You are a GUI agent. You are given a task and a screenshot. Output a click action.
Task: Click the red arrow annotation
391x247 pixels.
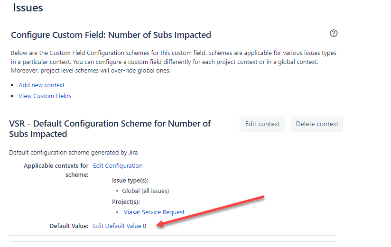point(210,211)
